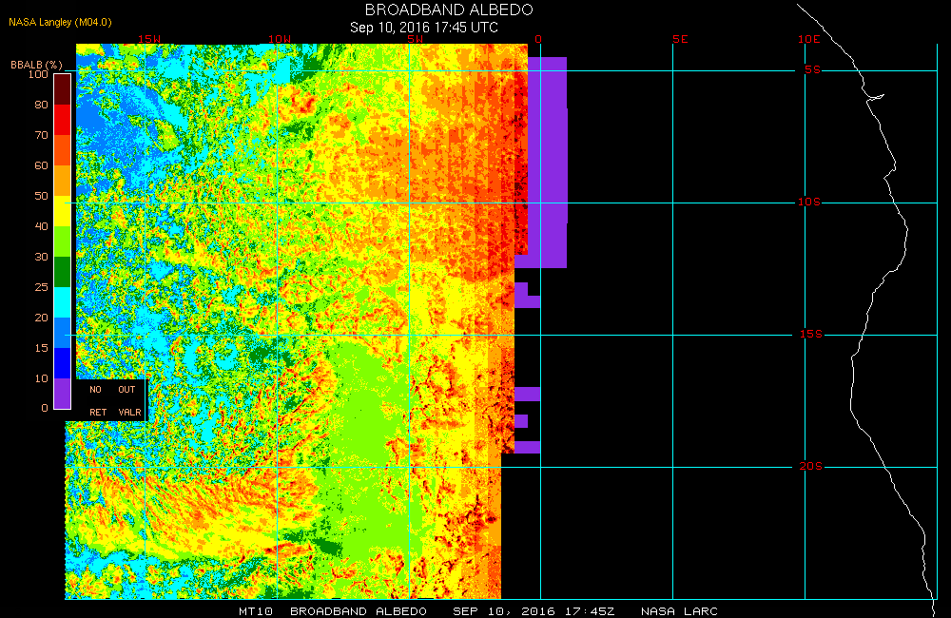
Task: Click the NASA Langley (M04.0) label
Action: 60,23
